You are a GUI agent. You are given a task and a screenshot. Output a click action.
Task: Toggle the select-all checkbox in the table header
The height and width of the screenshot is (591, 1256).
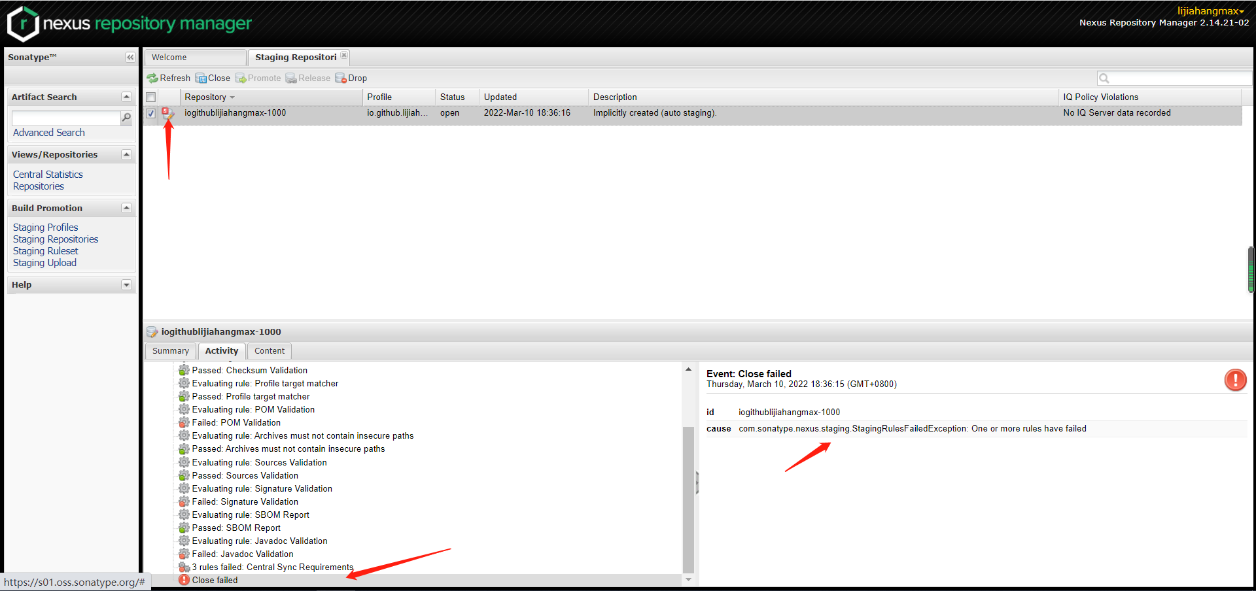(x=150, y=97)
